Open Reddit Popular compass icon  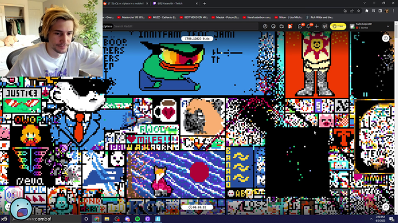[265, 26]
